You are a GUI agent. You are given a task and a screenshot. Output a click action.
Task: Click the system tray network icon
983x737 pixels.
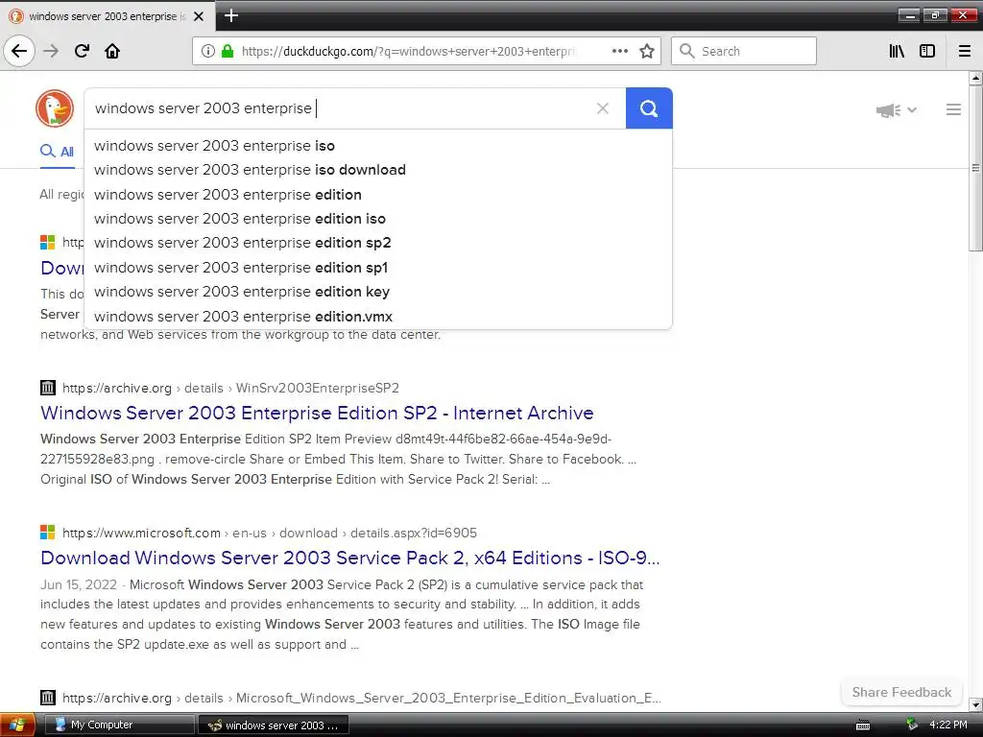point(912,725)
